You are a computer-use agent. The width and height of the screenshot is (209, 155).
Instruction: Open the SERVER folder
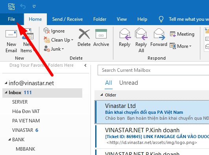pyautogui.click(x=20, y=102)
